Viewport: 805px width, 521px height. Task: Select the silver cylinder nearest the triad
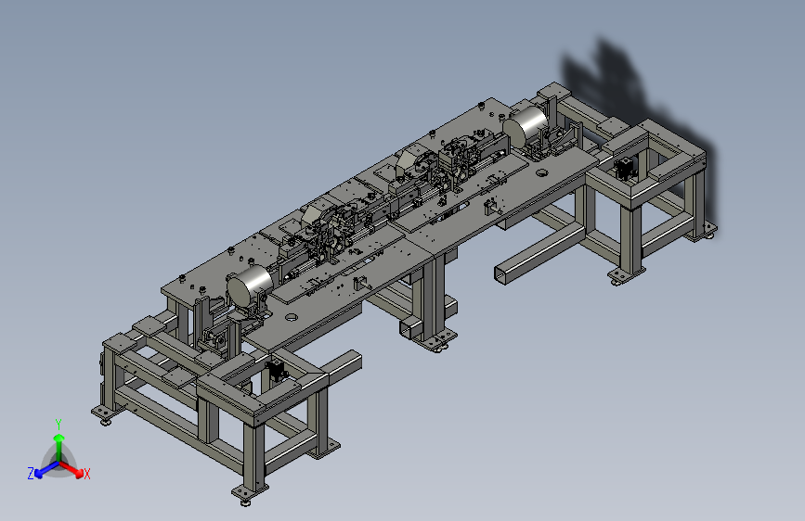250,287
